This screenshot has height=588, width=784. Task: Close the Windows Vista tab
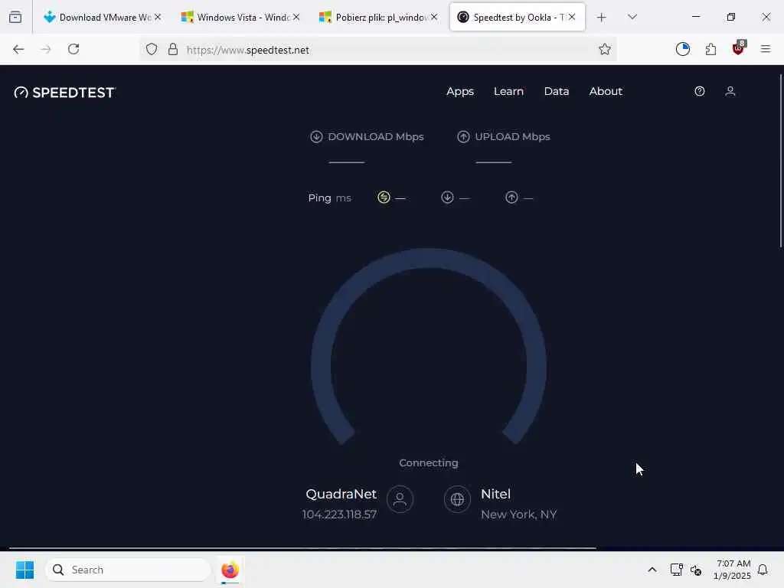(x=296, y=17)
